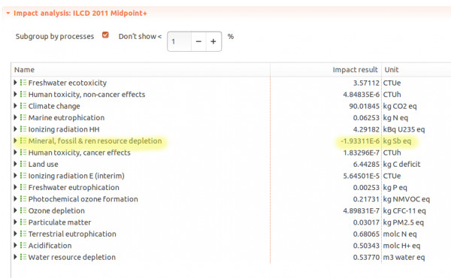This screenshot has height=278, width=451.
Task: Click the Marine eutrophication impact category icon
Action: click(x=23, y=117)
